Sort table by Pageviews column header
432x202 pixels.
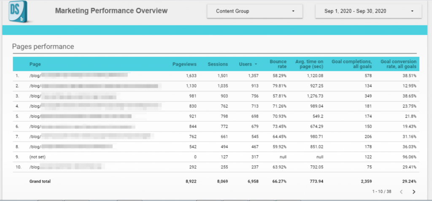(x=184, y=64)
